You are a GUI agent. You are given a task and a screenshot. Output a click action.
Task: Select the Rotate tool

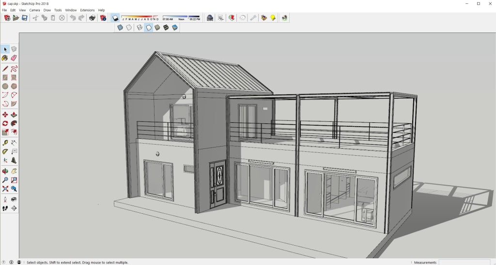5,123
